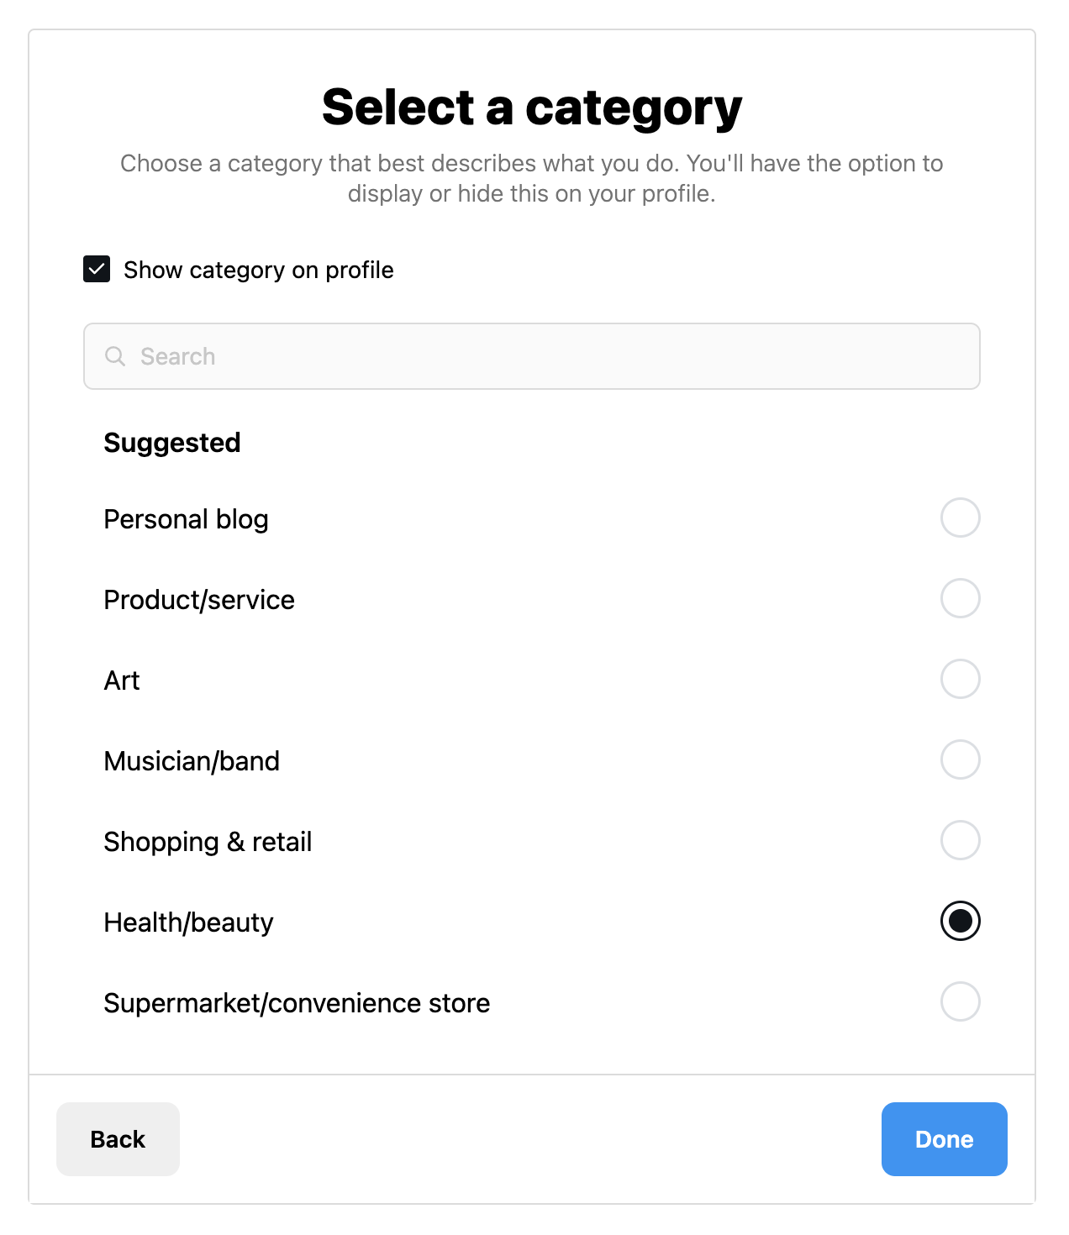Uncheck Show category on profile checkbox

(x=97, y=270)
